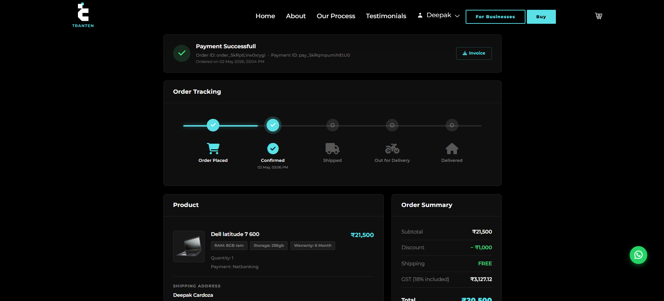Click the user profile icon beside Deepak
The height and width of the screenshot is (301, 664).
(x=420, y=15)
